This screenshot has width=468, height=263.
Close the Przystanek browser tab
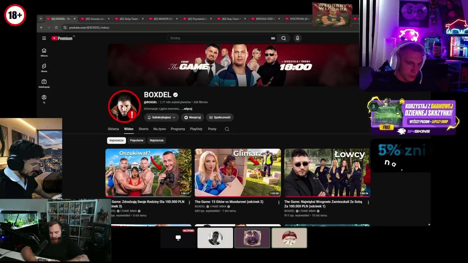(x=211, y=19)
